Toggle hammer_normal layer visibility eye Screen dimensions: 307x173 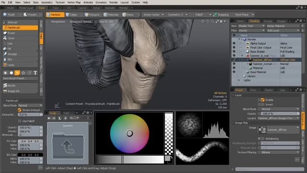click(234, 64)
